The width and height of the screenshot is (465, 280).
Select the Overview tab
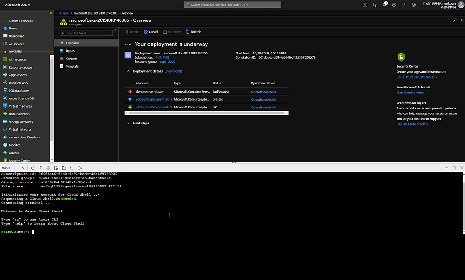(x=86, y=43)
